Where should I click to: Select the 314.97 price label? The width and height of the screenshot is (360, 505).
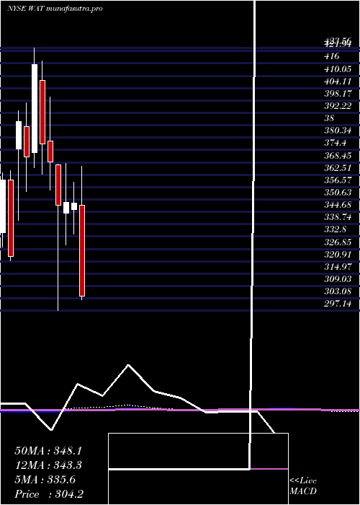pos(338,267)
